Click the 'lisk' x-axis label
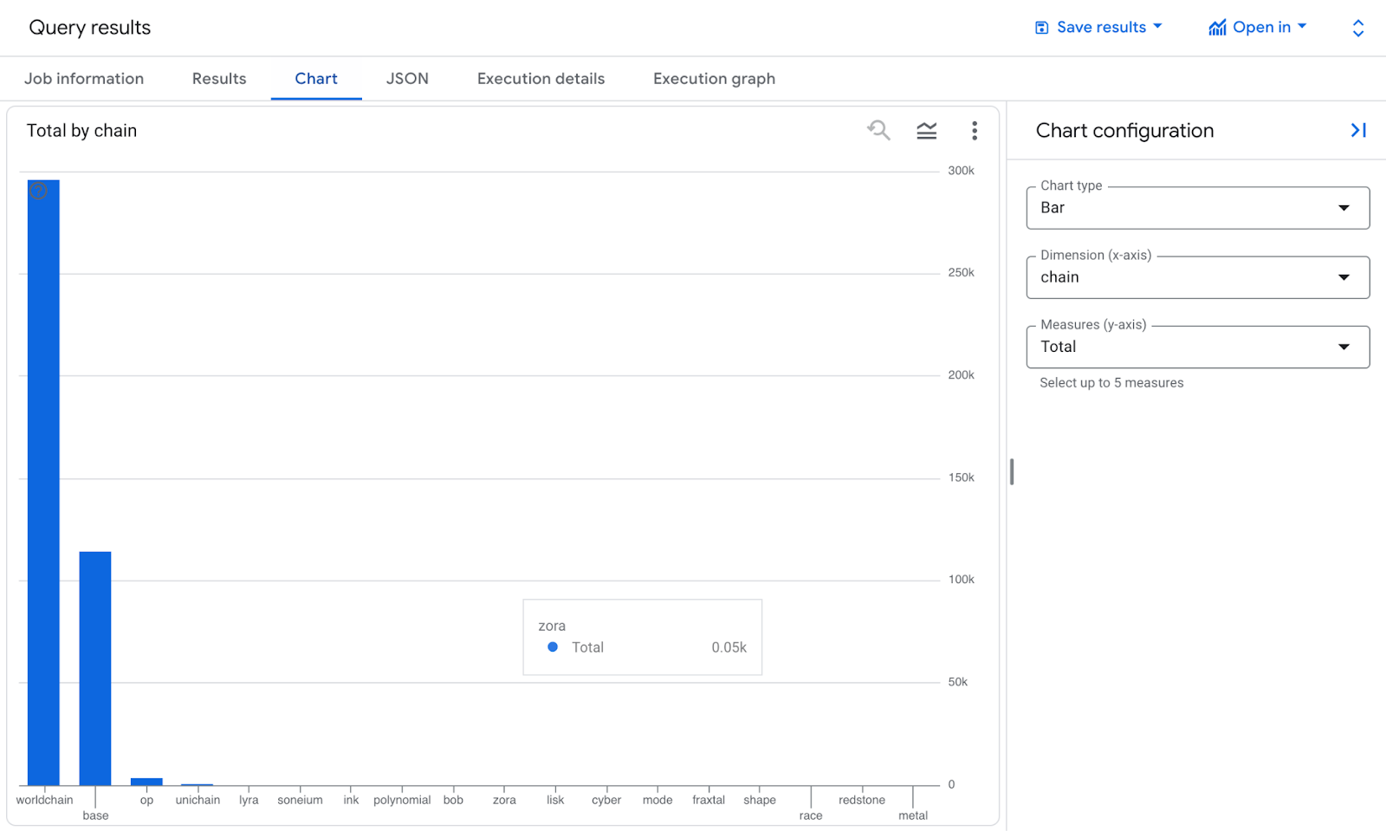Viewport: 1386px width, 831px height. pyautogui.click(x=555, y=800)
